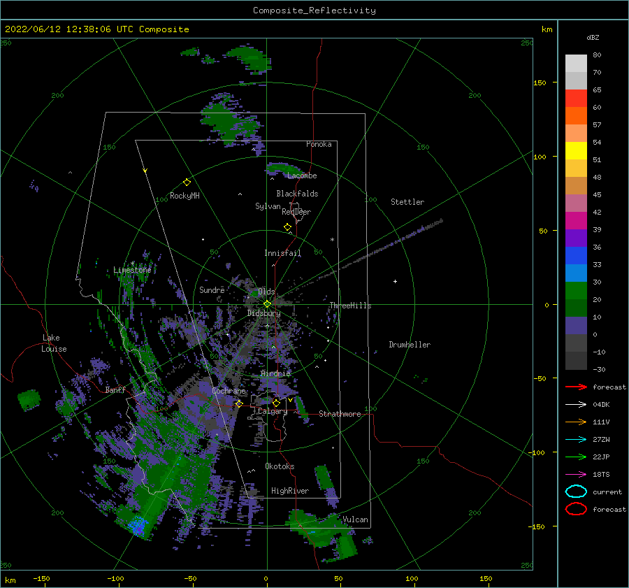Click the yellow diamond marker above Calgary
Image resolution: width=629 pixels, height=588 pixels.
click(276, 403)
